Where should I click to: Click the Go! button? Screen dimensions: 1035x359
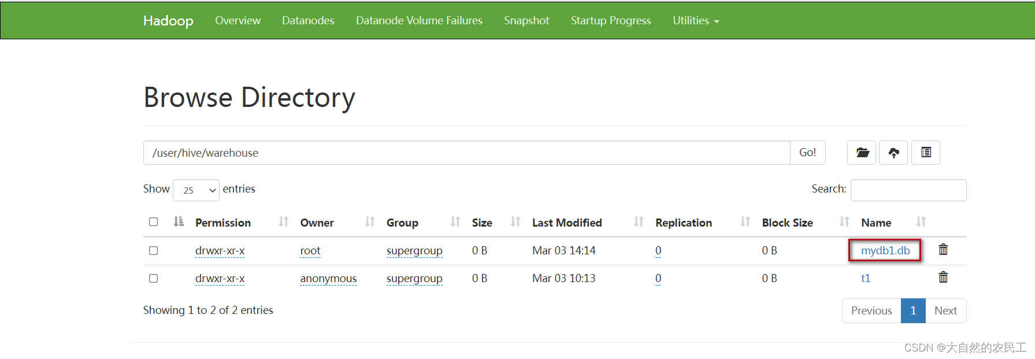tap(807, 153)
